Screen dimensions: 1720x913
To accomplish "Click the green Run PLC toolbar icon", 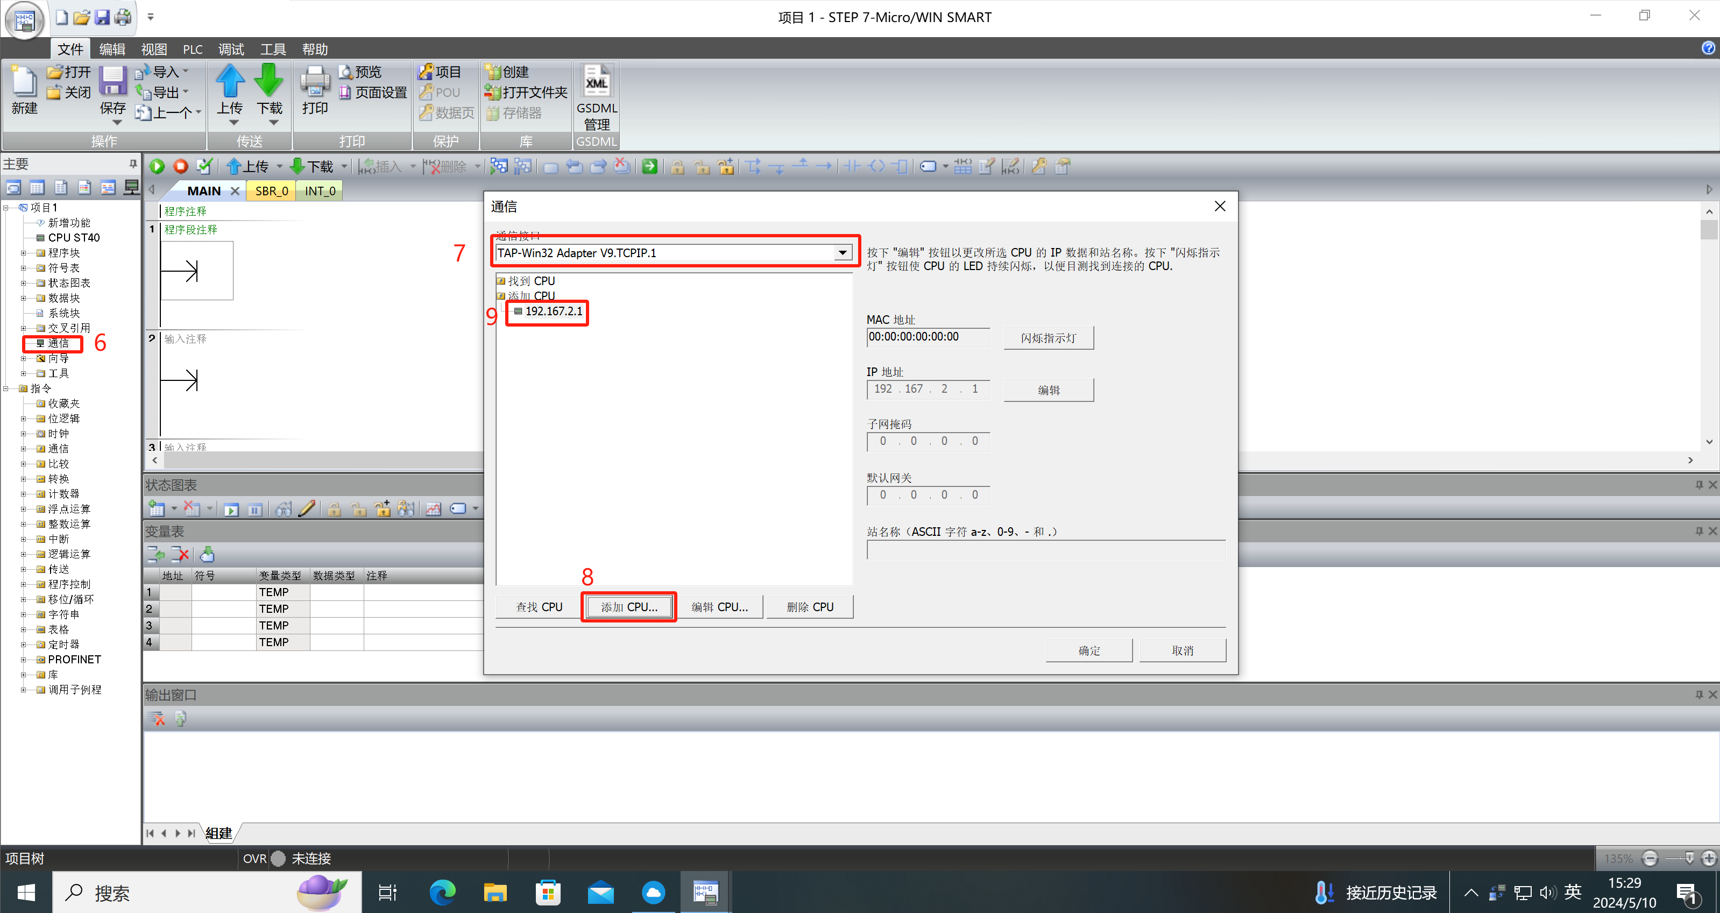I will click(x=158, y=166).
